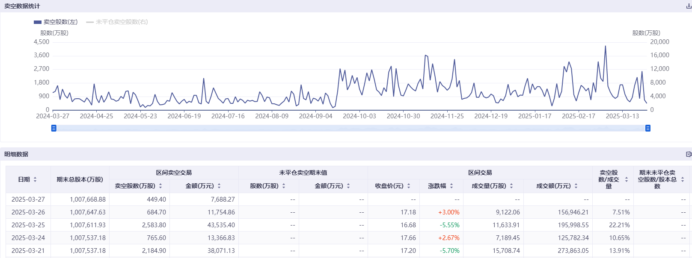Click the chart download icon

689,6
